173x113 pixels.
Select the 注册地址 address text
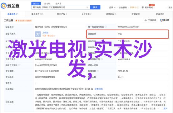(x=64, y=89)
